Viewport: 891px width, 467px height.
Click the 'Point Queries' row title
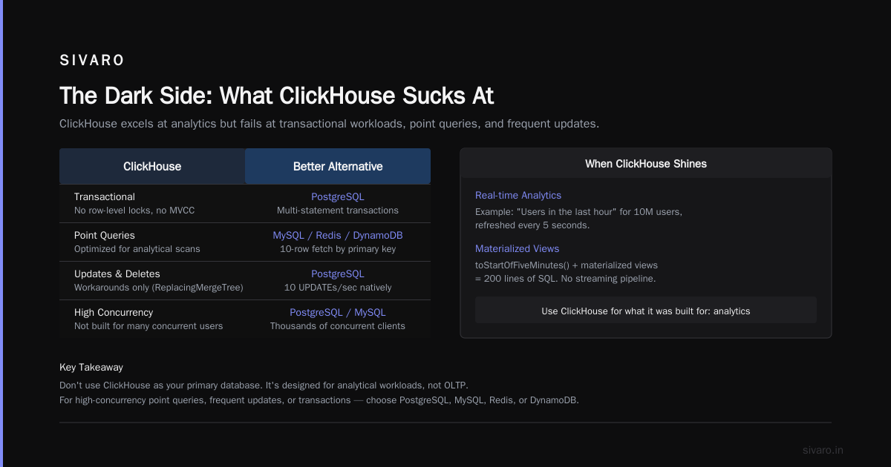[105, 235]
